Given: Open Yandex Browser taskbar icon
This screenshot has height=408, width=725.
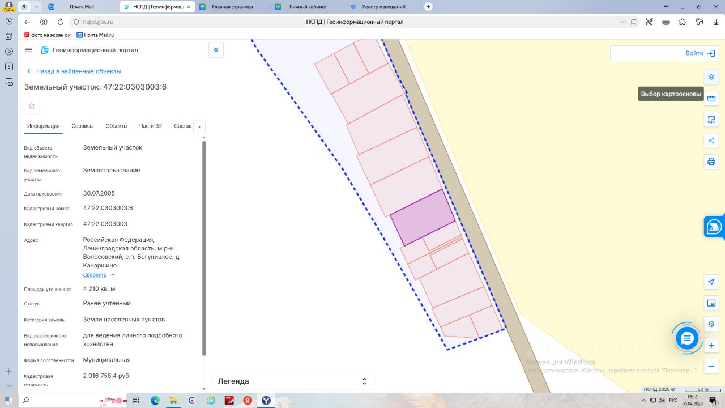Looking at the screenshot, I should tap(266, 401).
